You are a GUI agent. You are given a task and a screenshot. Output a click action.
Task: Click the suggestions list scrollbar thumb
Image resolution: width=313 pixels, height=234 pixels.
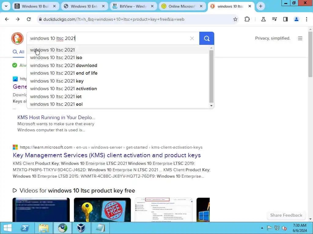point(212,76)
